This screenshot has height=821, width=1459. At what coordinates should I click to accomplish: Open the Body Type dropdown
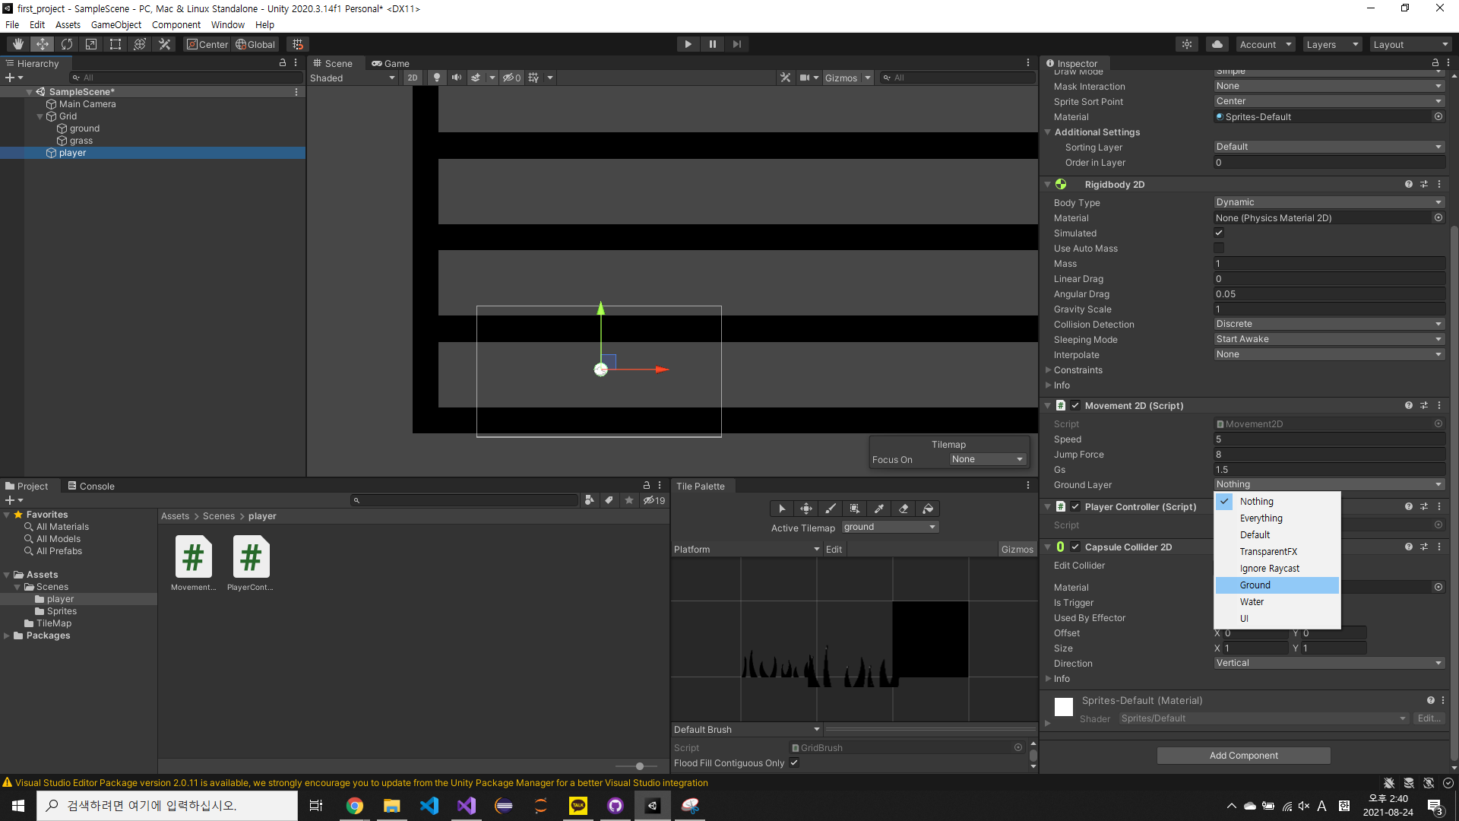(1329, 202)
